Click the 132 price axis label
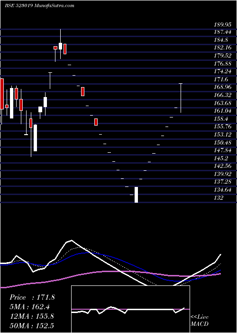 tap(219, 198)
